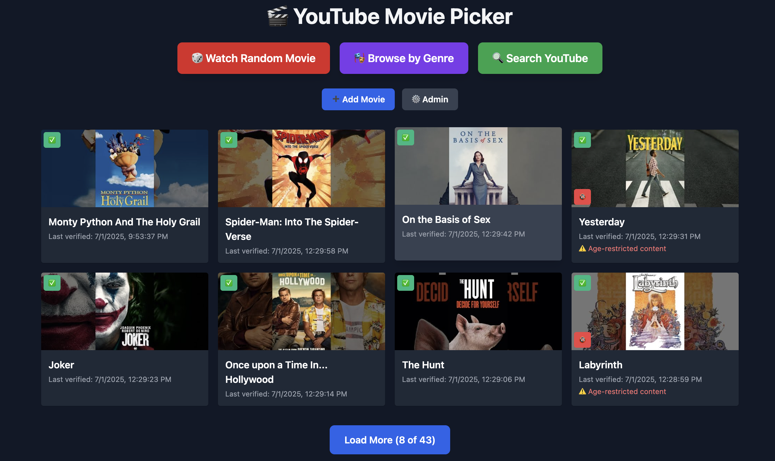Click the verified checkmark badge on Monty Python
Screen dimensions: 775x461
52,140
